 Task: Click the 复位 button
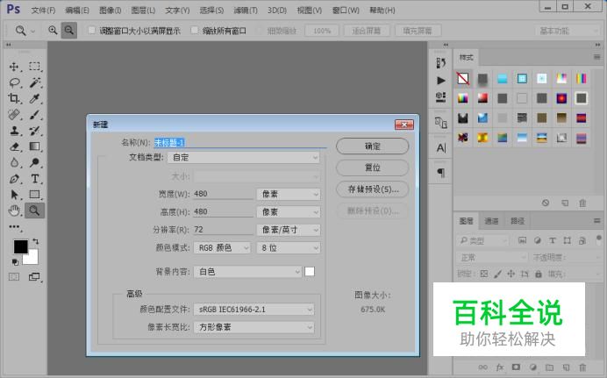pos(373,168)
